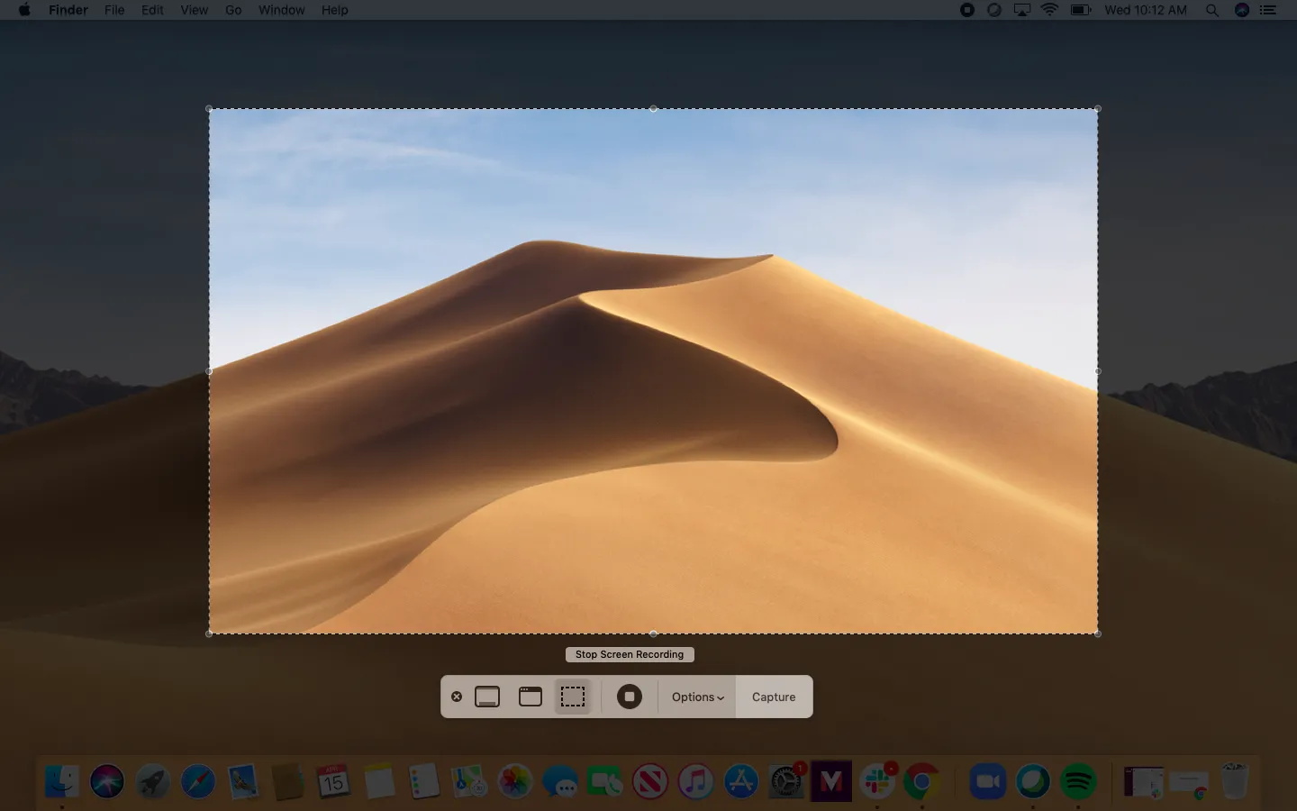Viewport: 1297px width, 811px height.
Task: Launch Spotify from the Dock
Action: 1078,781
